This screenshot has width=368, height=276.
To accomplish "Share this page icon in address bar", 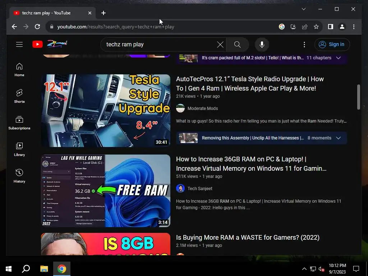I will [305, 27].
